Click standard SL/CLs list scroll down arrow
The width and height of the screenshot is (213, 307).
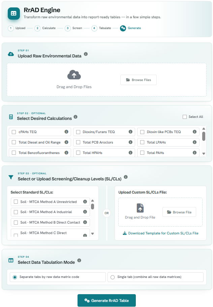[93, 234]
